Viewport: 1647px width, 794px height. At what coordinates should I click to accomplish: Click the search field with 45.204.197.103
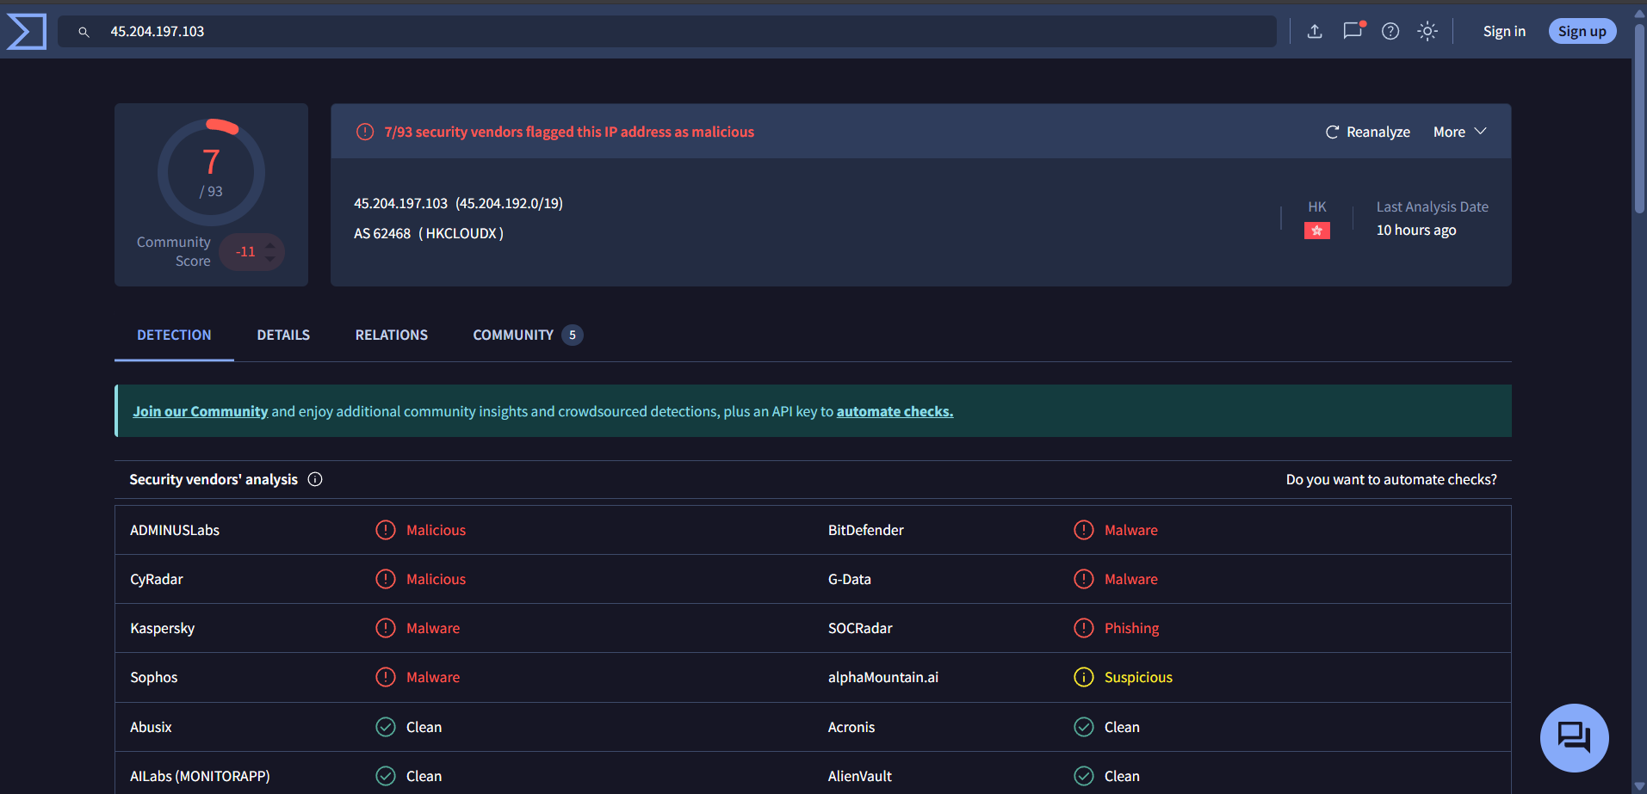[667, 32]
